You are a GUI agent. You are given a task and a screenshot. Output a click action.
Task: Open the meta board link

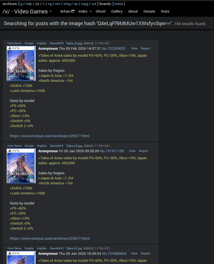tap(119, 4)
